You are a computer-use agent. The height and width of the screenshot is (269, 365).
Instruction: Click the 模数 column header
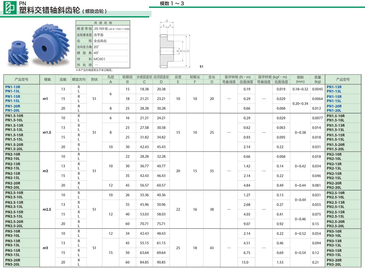[47, 79]
